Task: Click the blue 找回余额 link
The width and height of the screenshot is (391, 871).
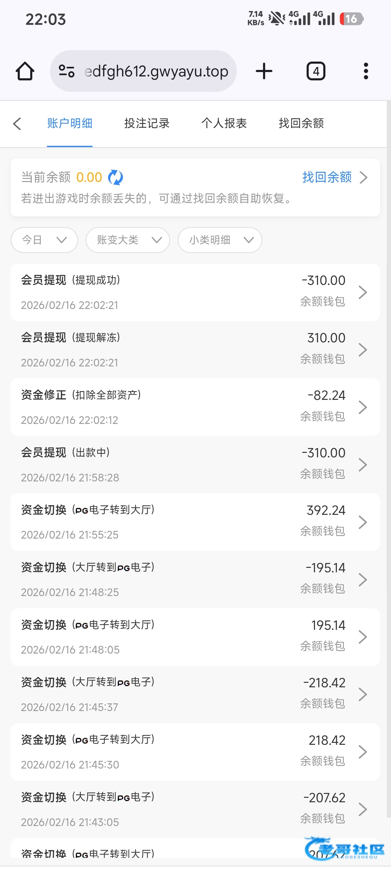Action: point(327,178)
